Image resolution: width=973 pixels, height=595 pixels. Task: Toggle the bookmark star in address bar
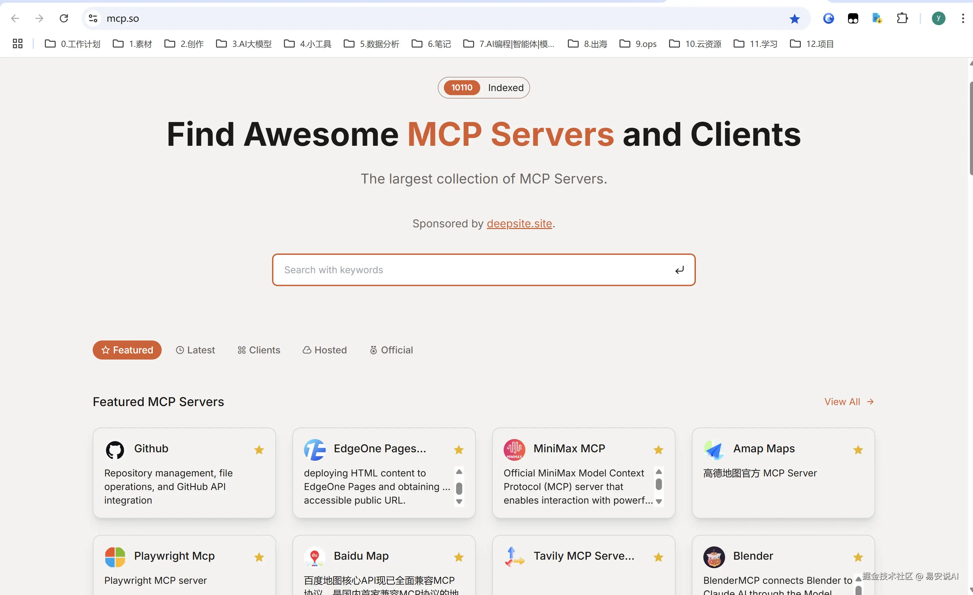[794, 19]
